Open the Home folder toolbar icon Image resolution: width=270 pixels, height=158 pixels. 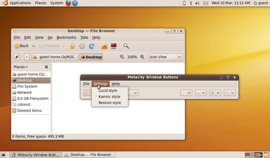pyautogui.click(x=104, y=46)
